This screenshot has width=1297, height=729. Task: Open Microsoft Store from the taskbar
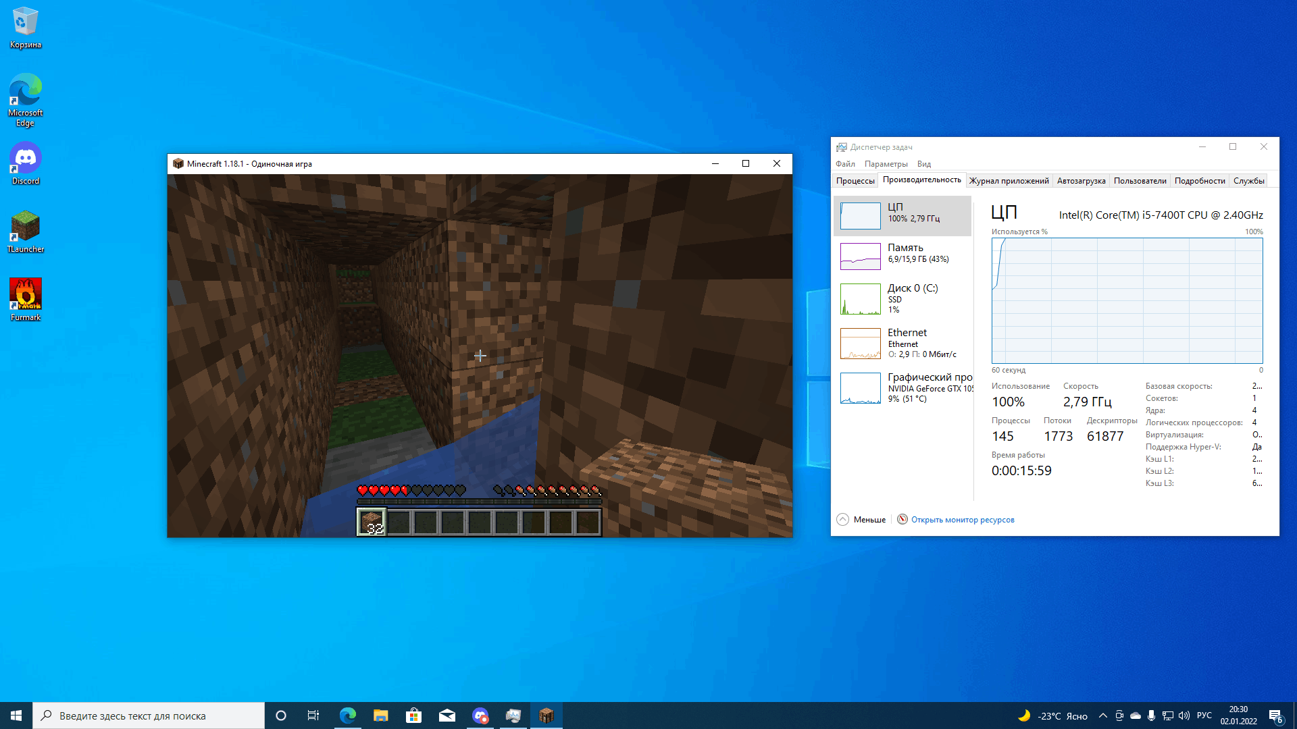[x=413, y=715]
